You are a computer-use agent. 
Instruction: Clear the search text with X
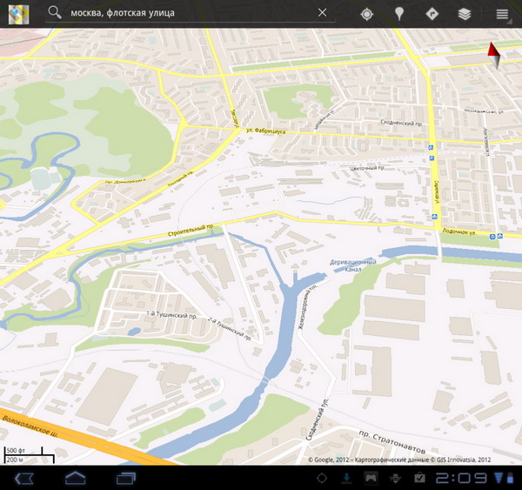pyautogui.click(x=323, y=13)
